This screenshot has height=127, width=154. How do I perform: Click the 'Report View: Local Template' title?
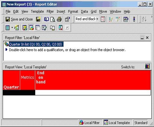click(x=26, y=67)
